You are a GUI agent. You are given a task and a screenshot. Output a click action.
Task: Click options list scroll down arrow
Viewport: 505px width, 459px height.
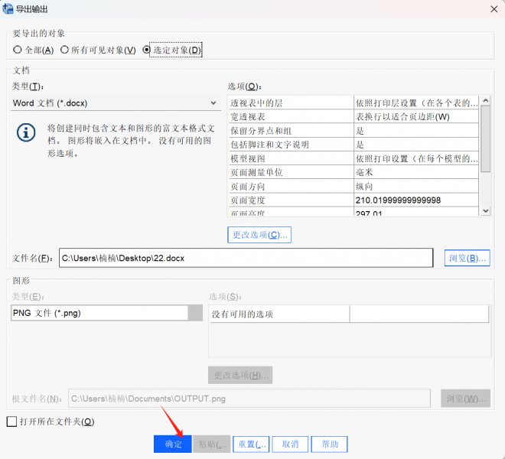(486, 211)
